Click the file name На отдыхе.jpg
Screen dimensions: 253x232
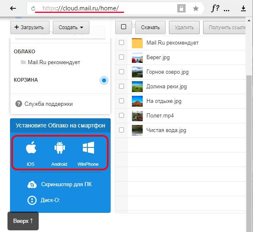click(x=164, y=101)
